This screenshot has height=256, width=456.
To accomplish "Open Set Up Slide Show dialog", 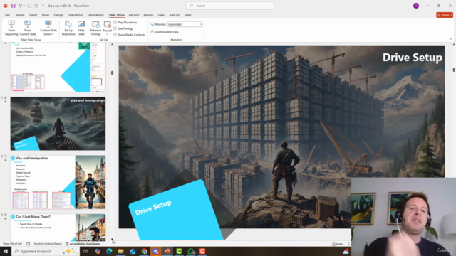I will pos(68,28).
